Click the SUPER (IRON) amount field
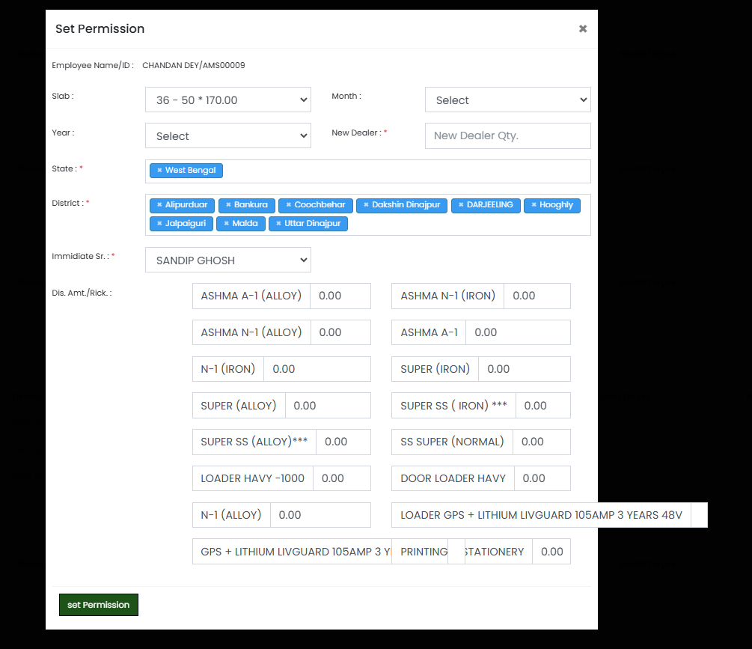Viewport: 752px width, 649px height. click(524, 369)
